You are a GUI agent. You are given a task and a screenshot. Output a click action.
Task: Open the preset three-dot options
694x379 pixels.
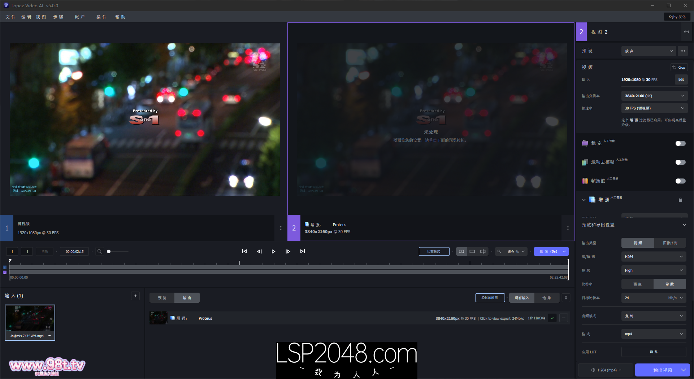click(x=682, y=51)
